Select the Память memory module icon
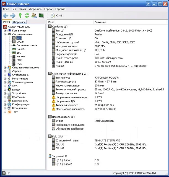Viewport: 169px width, 177px height. pyautogui.click(x=14, y=49)
